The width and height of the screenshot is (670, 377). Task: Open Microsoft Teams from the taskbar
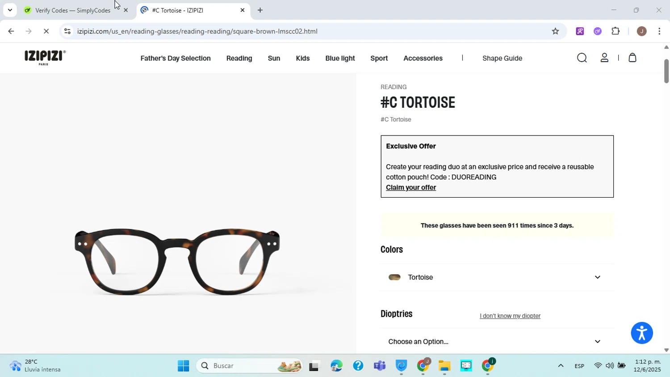380,366
